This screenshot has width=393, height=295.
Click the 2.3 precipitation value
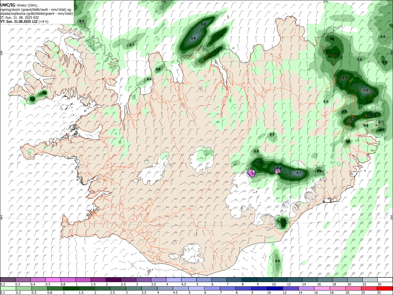pyautogui.click(x=344, y=78)
